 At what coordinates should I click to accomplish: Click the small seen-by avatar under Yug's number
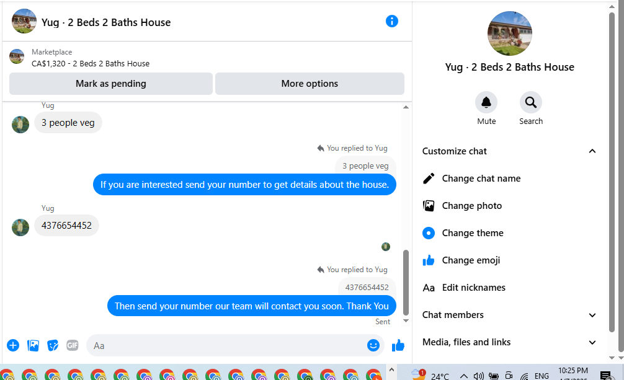pos(386,247)
